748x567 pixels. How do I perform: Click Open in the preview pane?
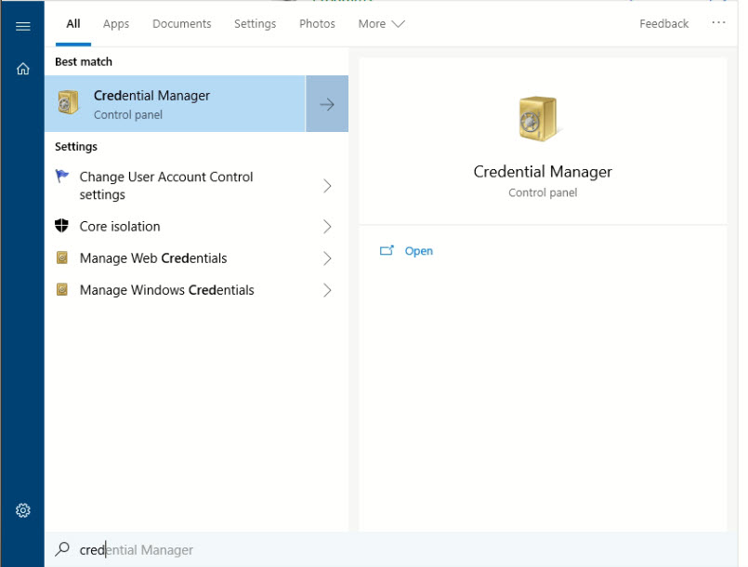pos(418,251)
